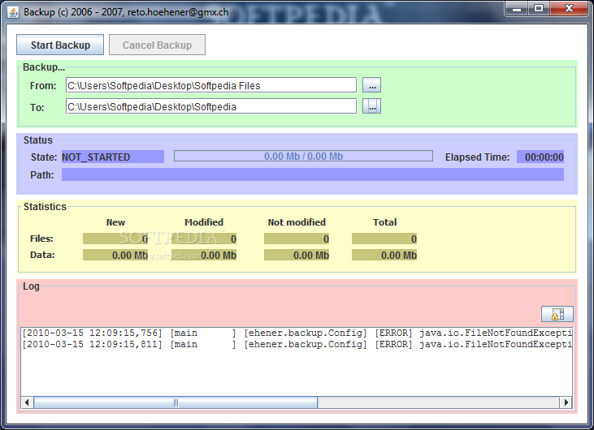Select the New files count value

point(115,239)
